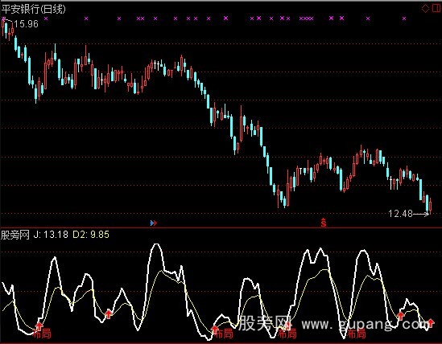Click the 15.96 high price label
This screenshot has width=442, height=344.
click(26, 24)
